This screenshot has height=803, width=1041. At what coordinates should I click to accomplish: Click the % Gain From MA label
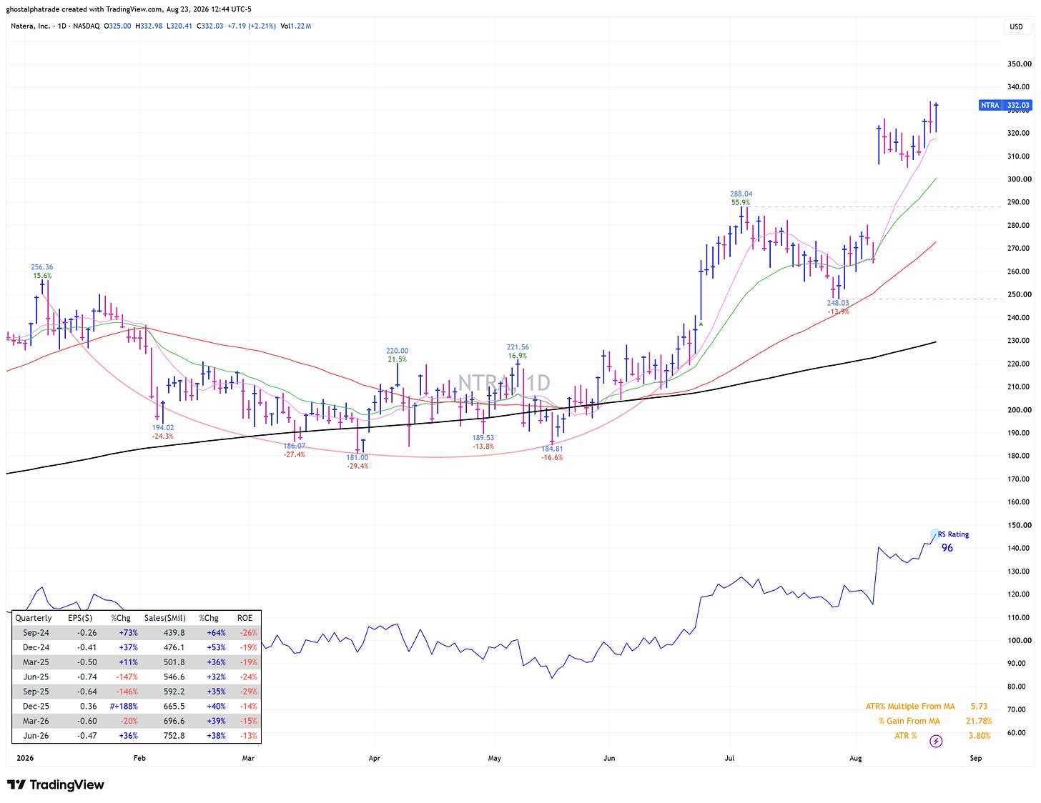909,721
